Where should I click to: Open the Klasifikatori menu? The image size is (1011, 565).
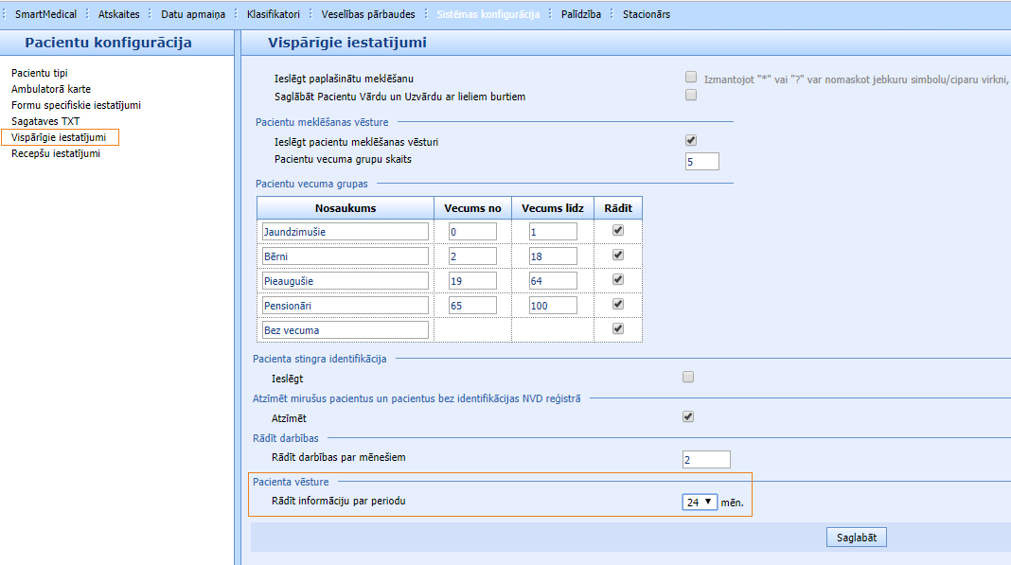tap(273, 14)
